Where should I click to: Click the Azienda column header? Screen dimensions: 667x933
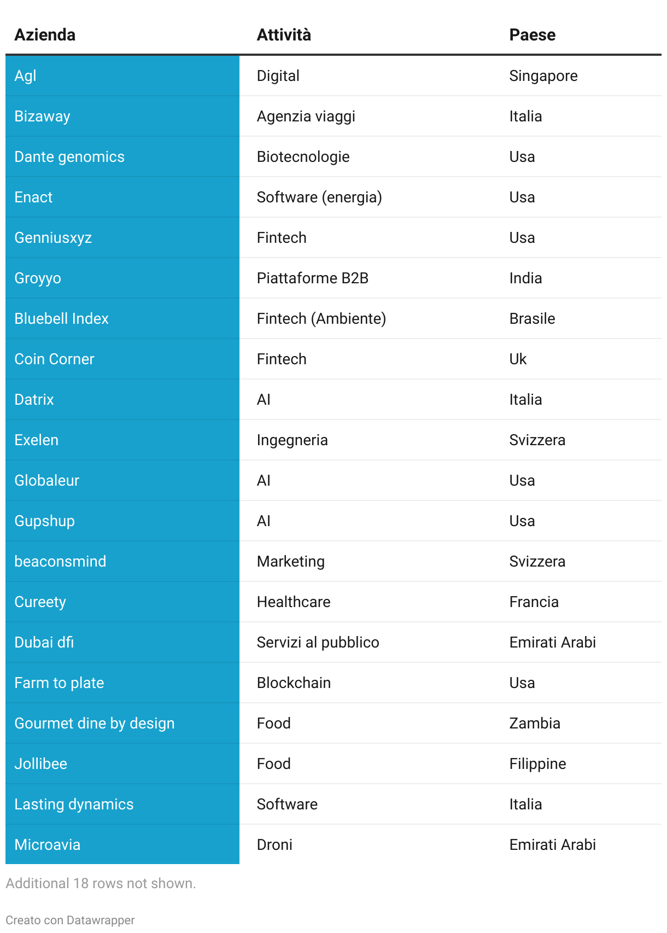[45, 35]
